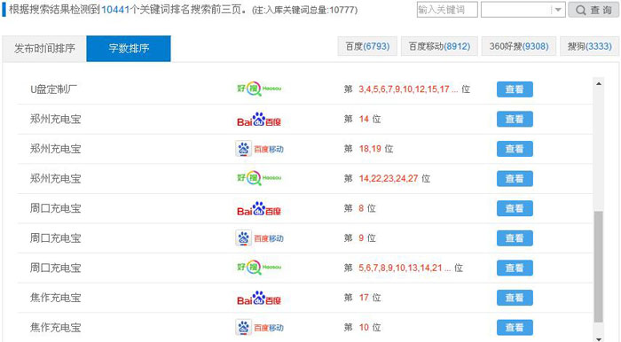View details for U盘定制厂 keyword
Image resolution: width=621 pixels, height=342 pixels.
[x=515, y=89]
